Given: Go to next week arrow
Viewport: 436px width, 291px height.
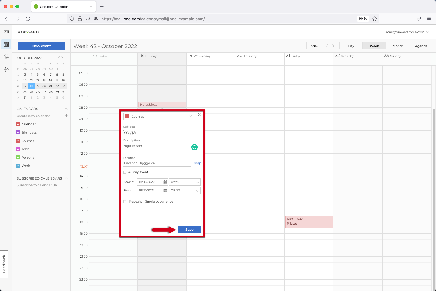Looking at the screenshot, I should 333,46.
